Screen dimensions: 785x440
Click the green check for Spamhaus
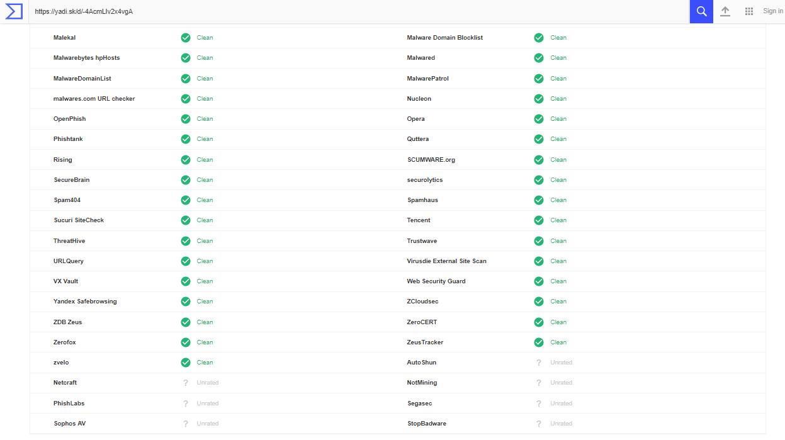point(539,200)
